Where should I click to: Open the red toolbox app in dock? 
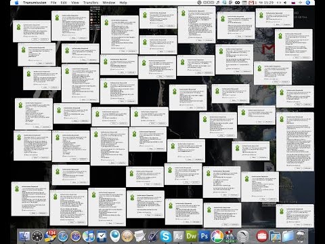pyautogui.click(x=262, y=237)
